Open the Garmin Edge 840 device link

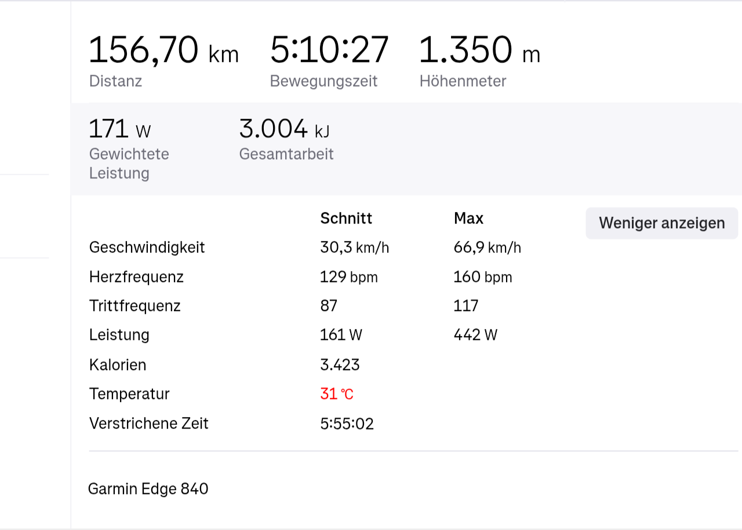point(148,489)
